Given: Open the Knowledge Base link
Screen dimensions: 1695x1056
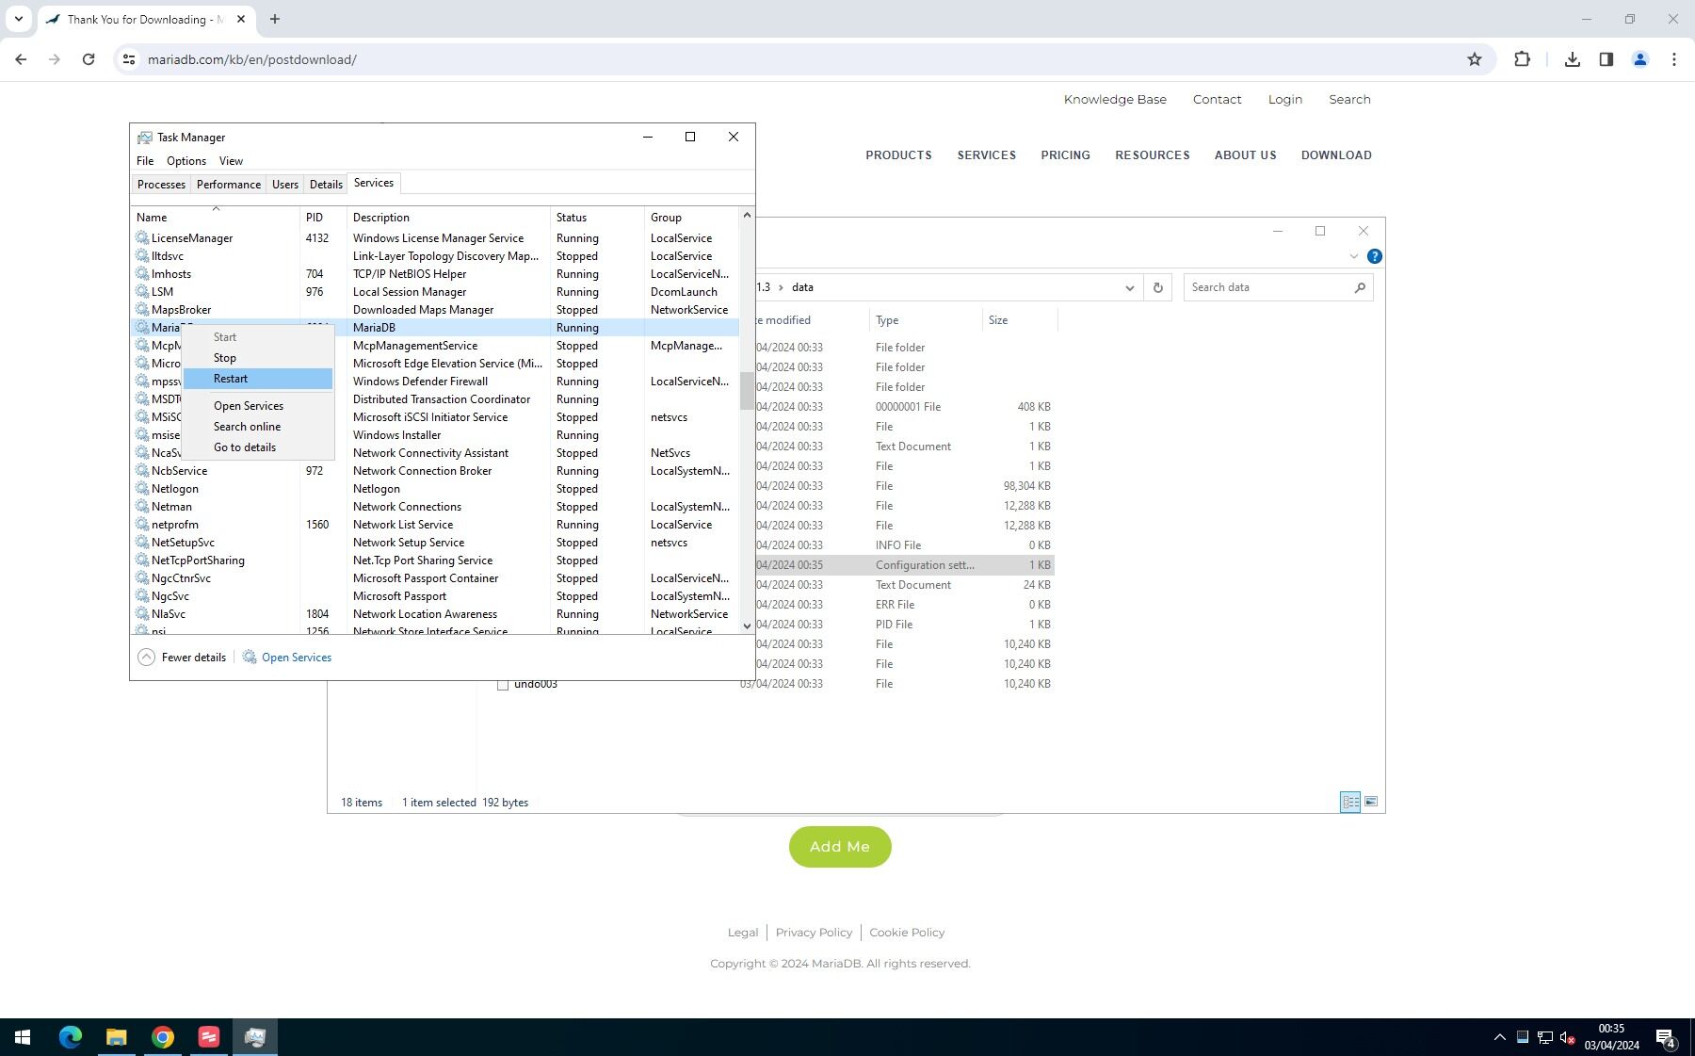Looking at the screenshot, I should click(1115, 99).
